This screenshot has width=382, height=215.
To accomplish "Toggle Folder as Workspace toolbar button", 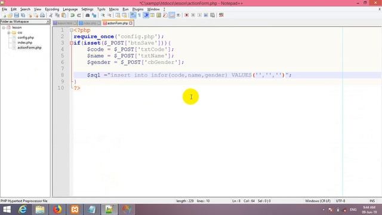I will point(172,15).
